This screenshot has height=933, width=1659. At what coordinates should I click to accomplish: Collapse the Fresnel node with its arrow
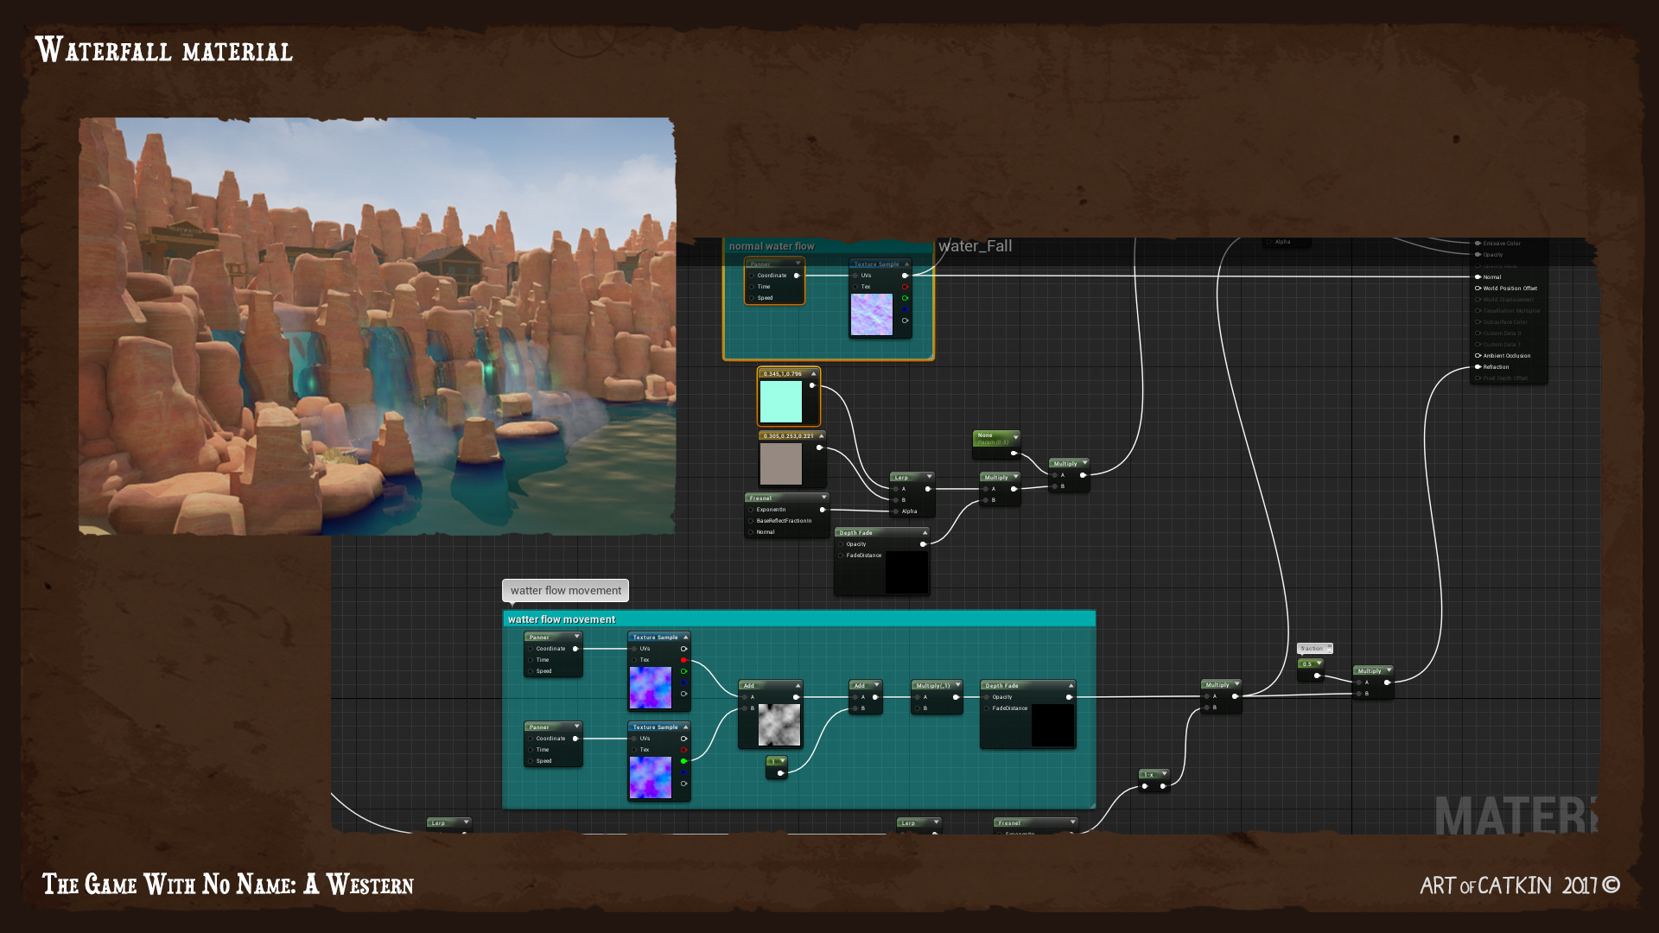823,498
